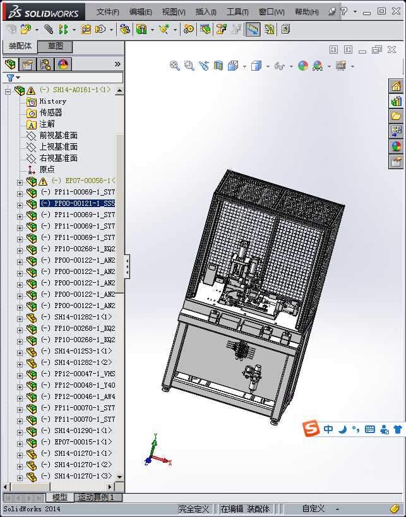406x517 pixels.
Task: Select the 传感器 tree item
Action: [51, 113]
